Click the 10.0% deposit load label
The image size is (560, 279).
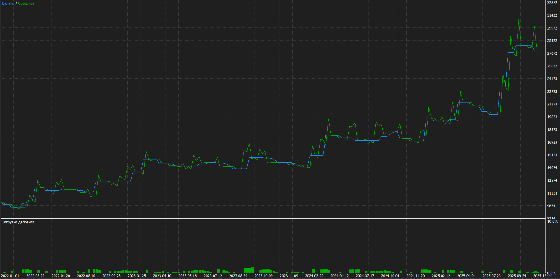(552, 221)
